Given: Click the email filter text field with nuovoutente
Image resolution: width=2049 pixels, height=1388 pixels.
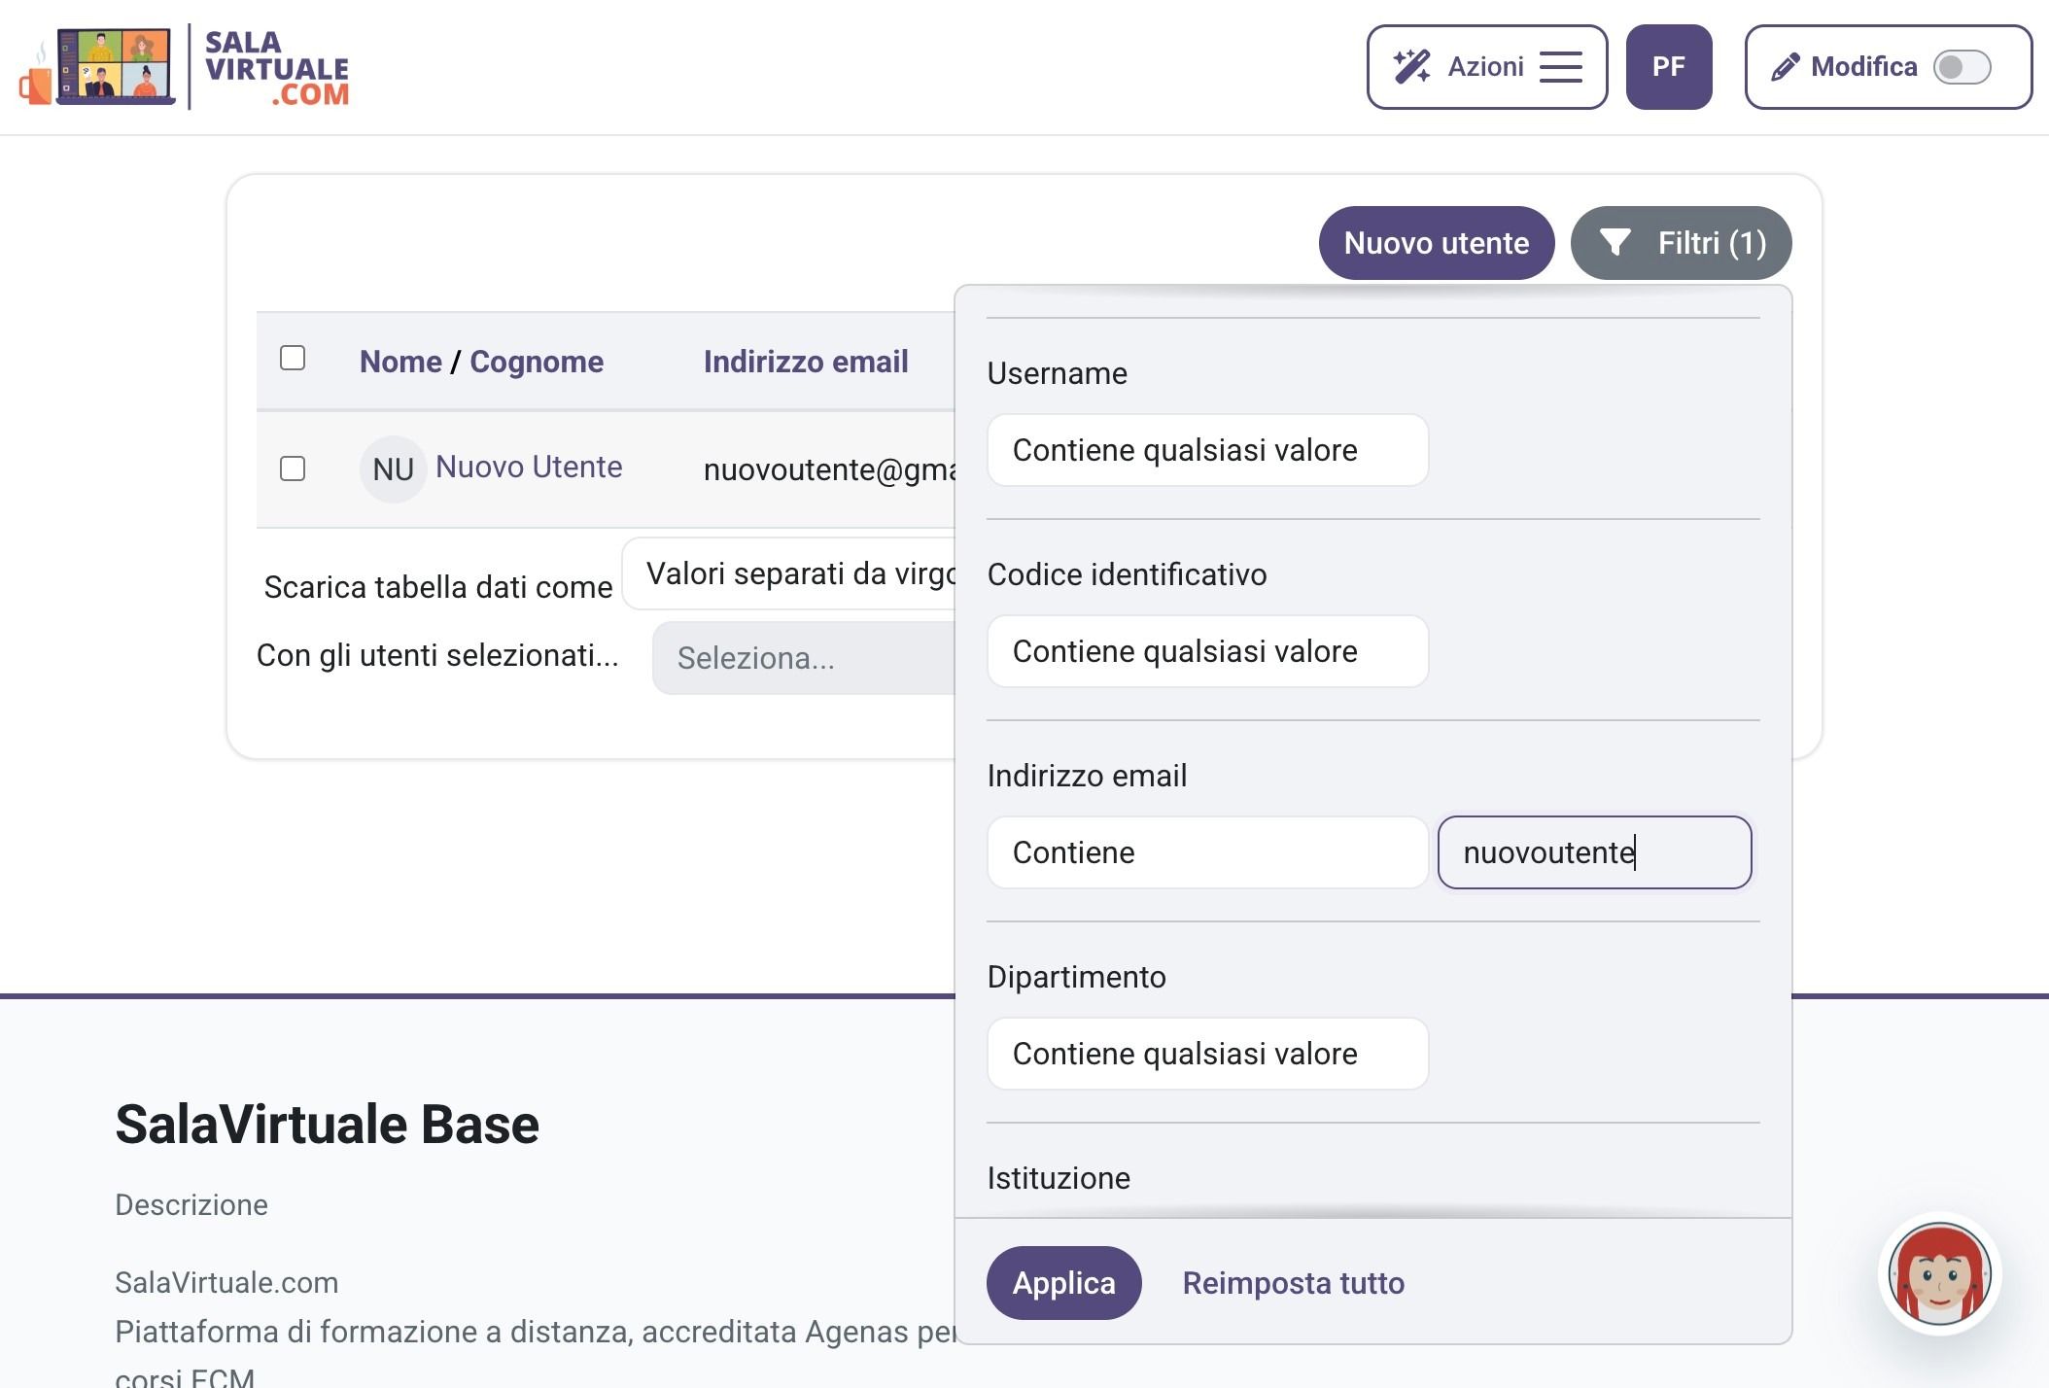Looking at the screenshot, I should (1594, 852).
